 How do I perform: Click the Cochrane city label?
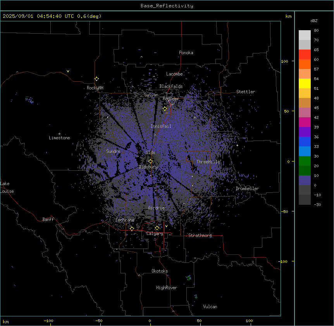click(125, 220)
